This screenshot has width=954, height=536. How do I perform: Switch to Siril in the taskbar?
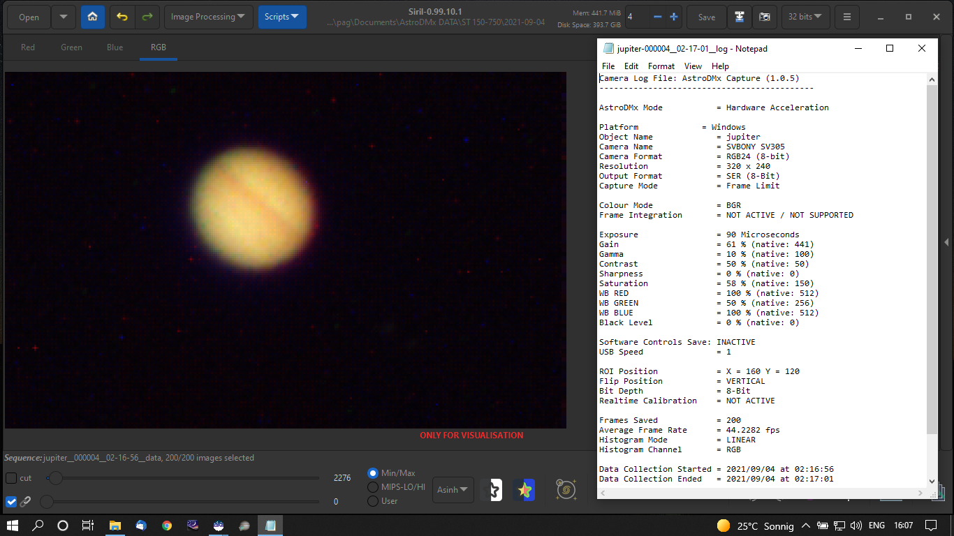219,526
